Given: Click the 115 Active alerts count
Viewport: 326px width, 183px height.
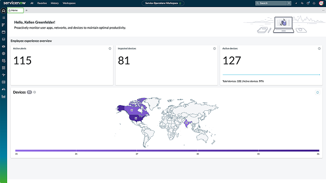Looking at the screenshot, I should [22, 60].
